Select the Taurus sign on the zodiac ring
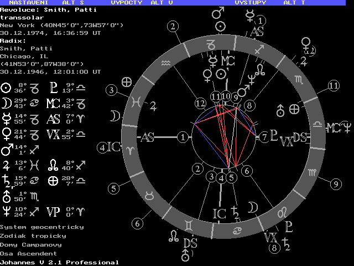 point(149,196)
